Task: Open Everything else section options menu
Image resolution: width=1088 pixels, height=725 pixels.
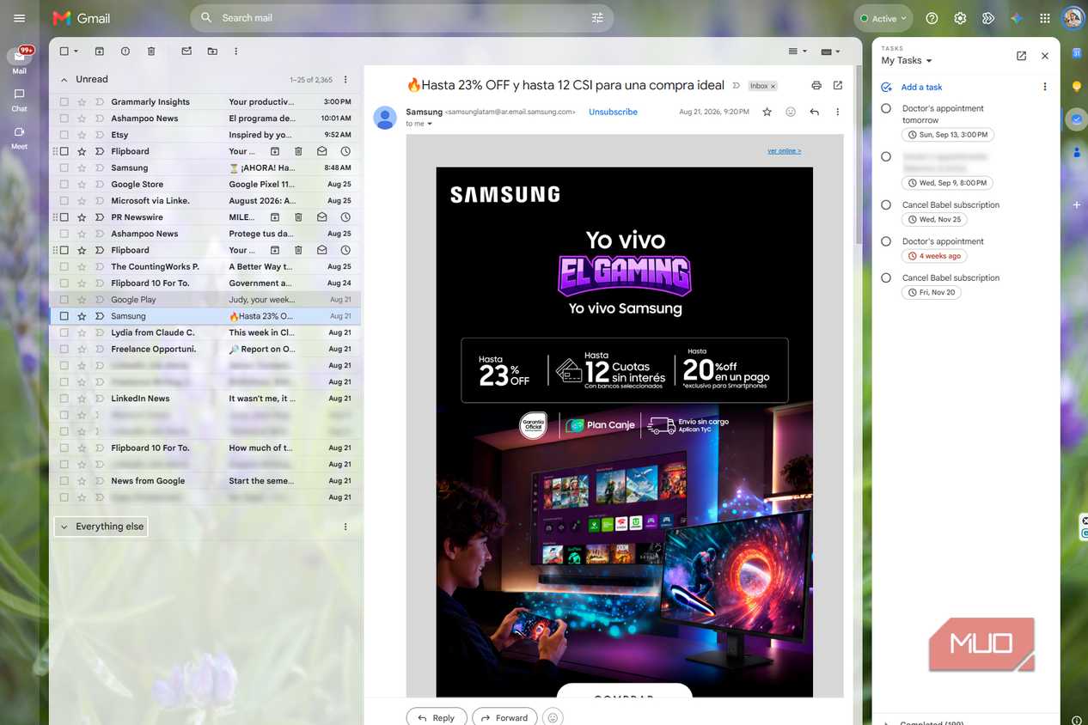Action: pyautogui.click(x=345, y=527)
